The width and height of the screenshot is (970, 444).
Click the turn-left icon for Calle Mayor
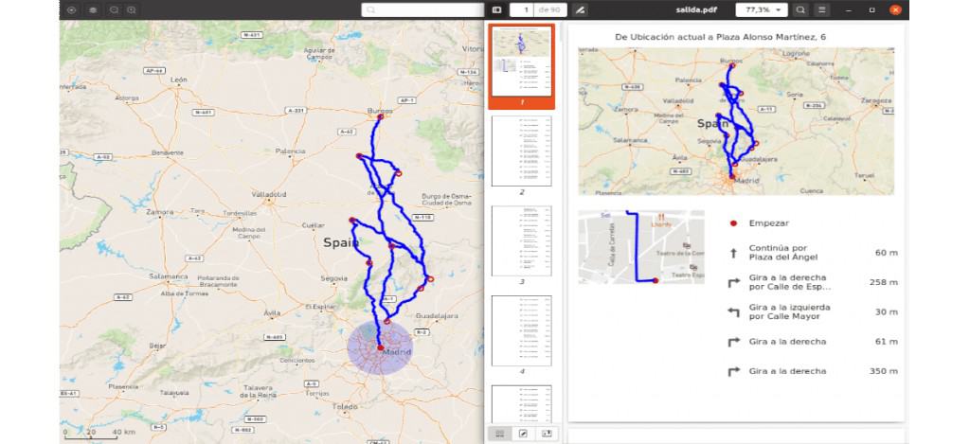(x=734, y=312)
